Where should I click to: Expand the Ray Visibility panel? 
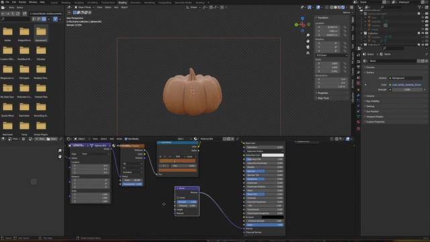(373, 102)
